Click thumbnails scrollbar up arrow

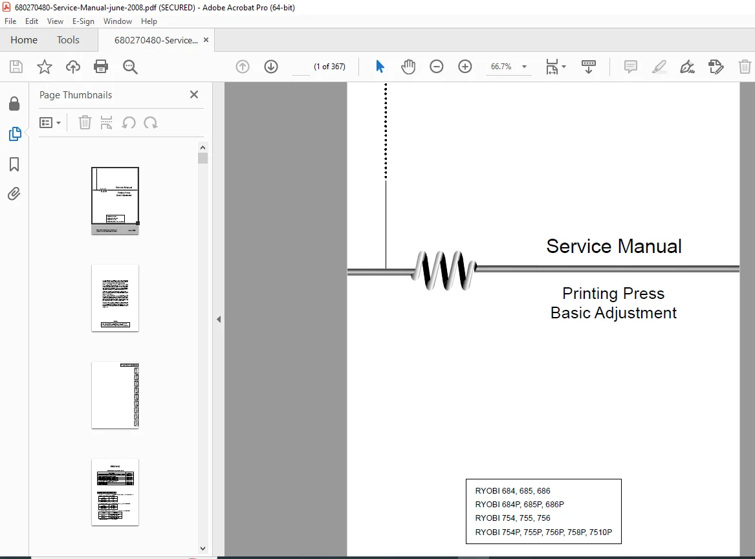click(x=202, y=148)
